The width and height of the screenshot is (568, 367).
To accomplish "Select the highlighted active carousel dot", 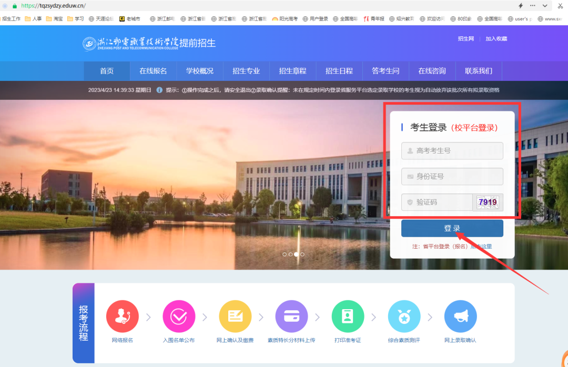I will (296, 254).
